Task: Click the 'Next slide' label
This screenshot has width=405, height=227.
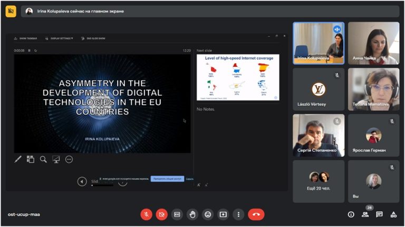Action: (x=204, y=50)
